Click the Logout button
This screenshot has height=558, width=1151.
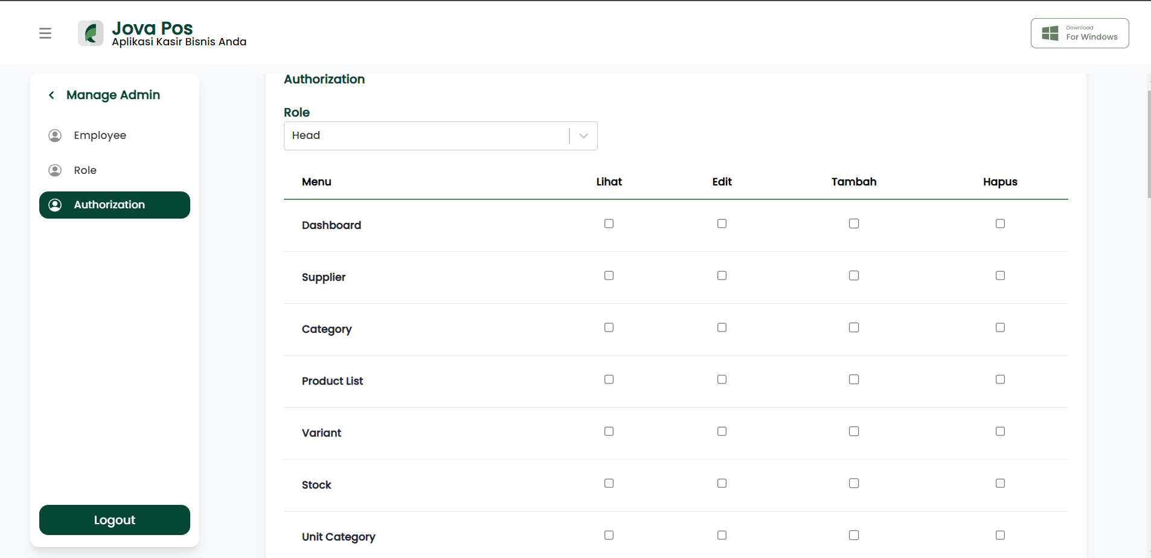(115, 520)
